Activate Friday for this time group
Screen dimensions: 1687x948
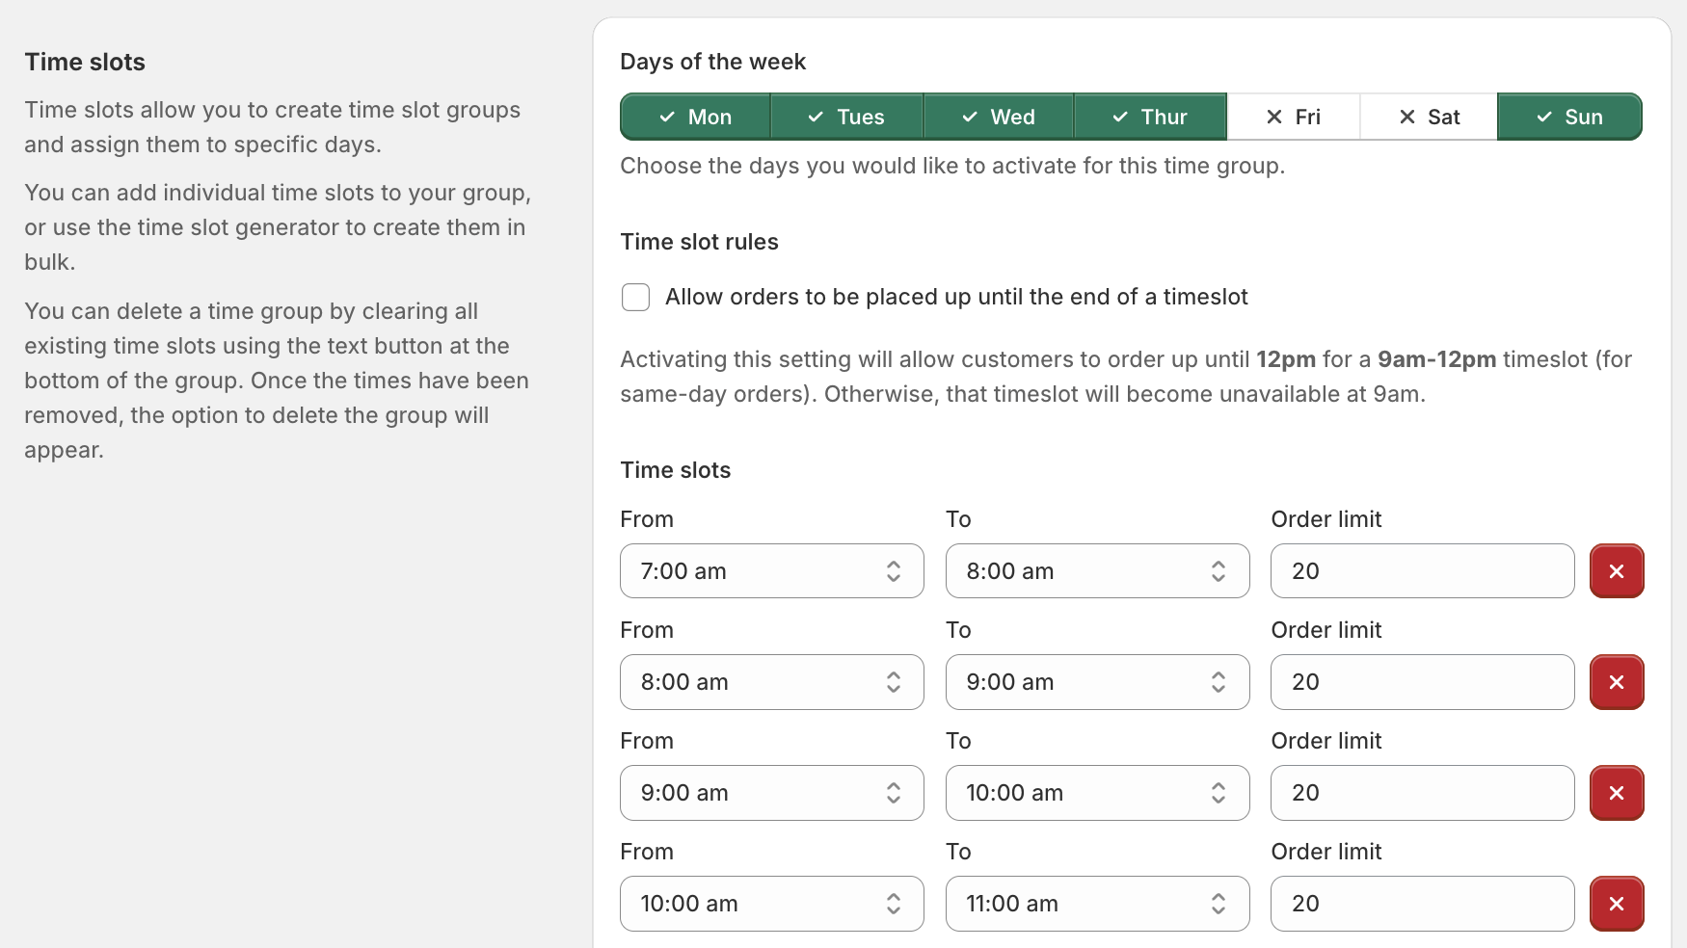[x=1293, y=116]
